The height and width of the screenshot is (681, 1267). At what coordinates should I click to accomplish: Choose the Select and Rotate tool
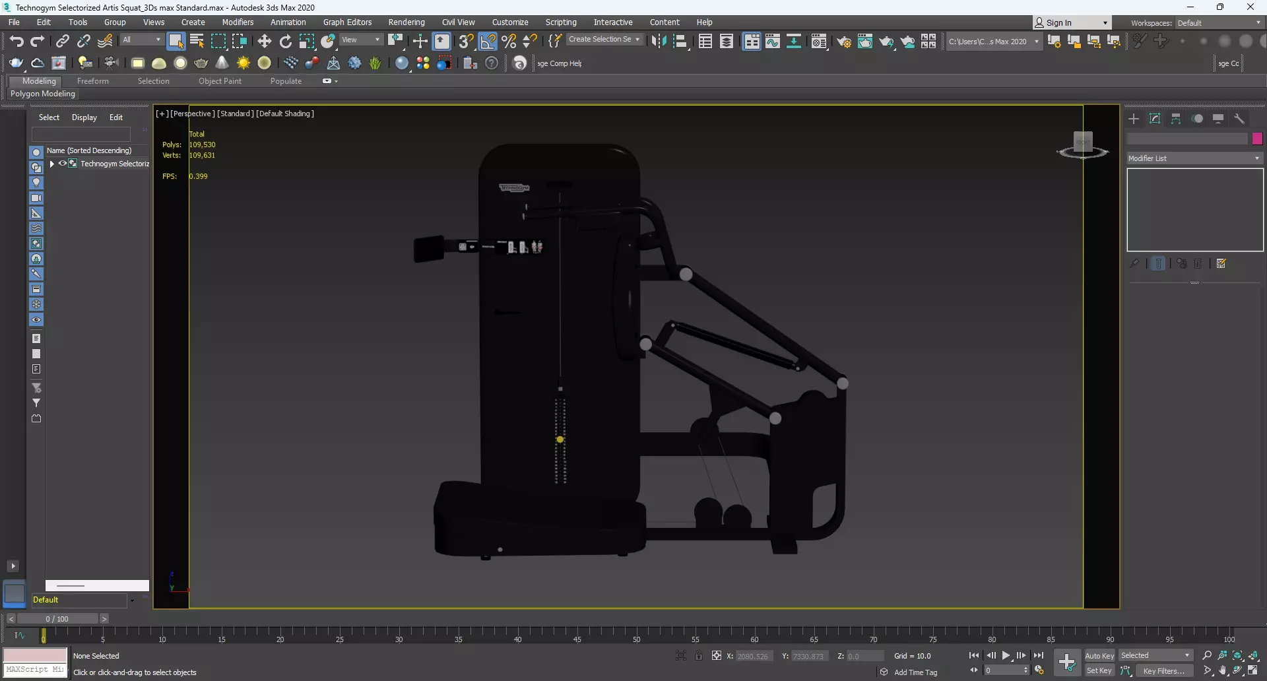tap(286, 42)
